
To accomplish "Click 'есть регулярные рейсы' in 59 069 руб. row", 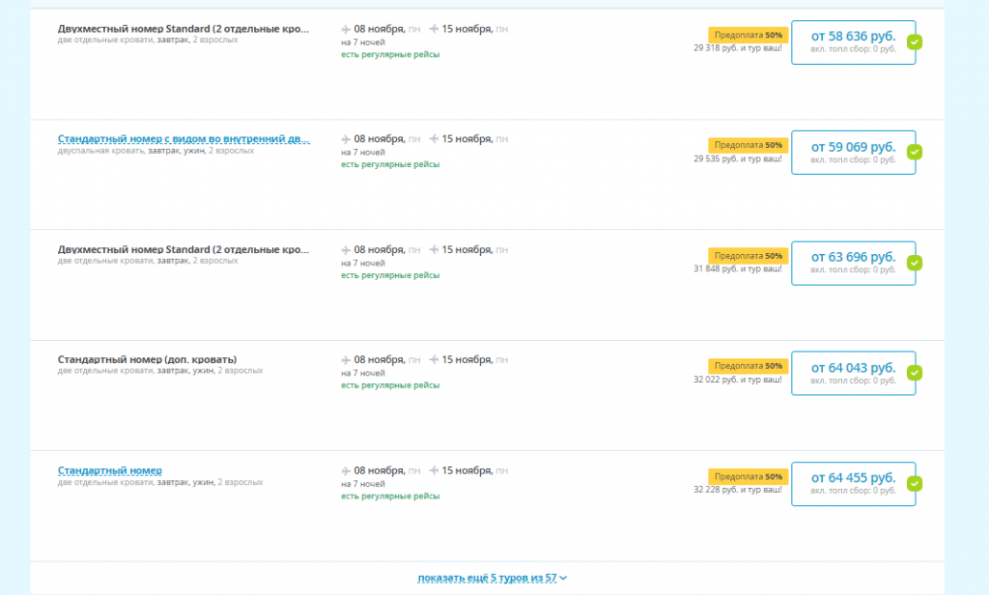I will (x=390, y=164).
